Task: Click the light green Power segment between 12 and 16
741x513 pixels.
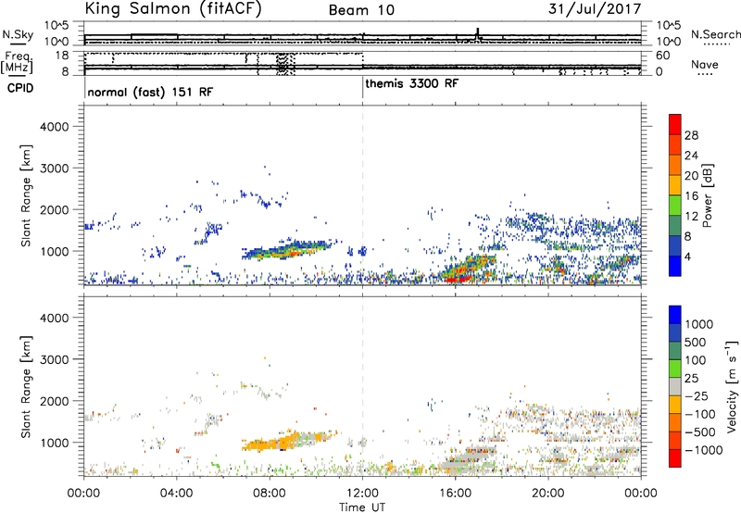Action: [x=675, y=205]
